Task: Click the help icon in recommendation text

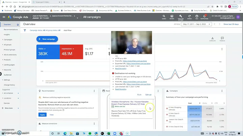Action: coord(63,110)
